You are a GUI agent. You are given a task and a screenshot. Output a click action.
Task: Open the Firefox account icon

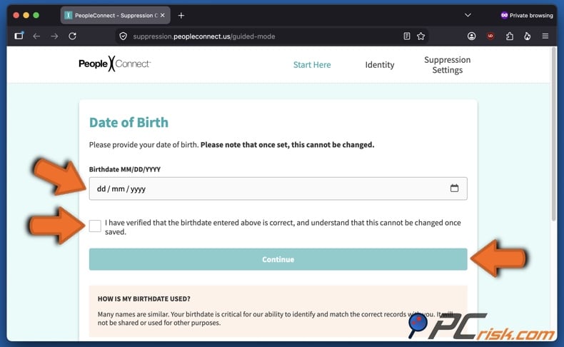pyautogui.click(x=472, y=36)
